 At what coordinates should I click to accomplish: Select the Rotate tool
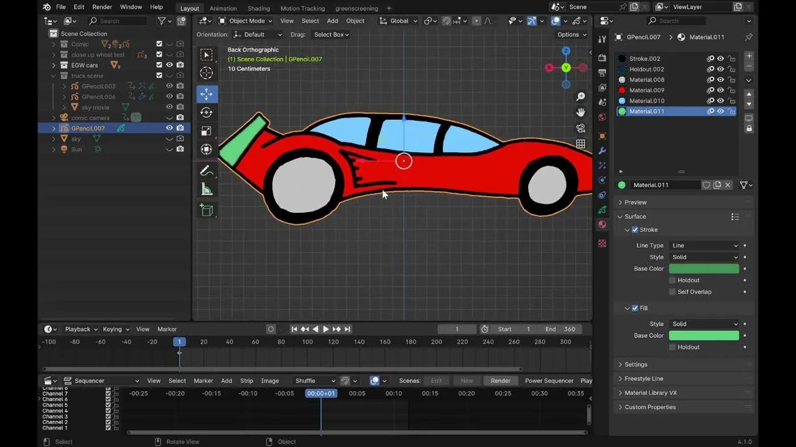206,112
